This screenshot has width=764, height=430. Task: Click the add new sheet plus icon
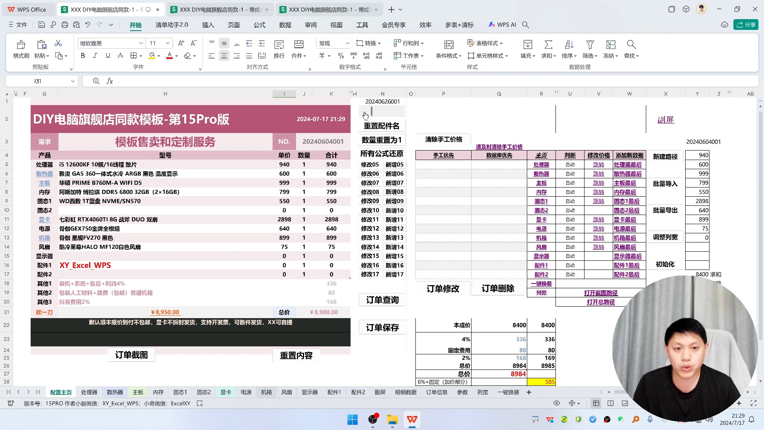pos(529,393)
